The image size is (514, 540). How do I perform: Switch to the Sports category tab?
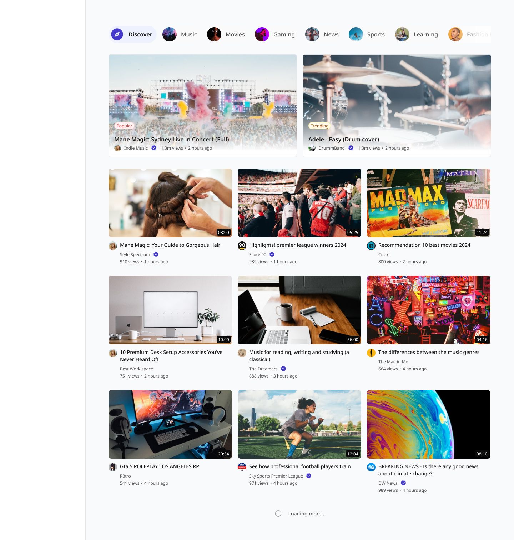(367, 34)
